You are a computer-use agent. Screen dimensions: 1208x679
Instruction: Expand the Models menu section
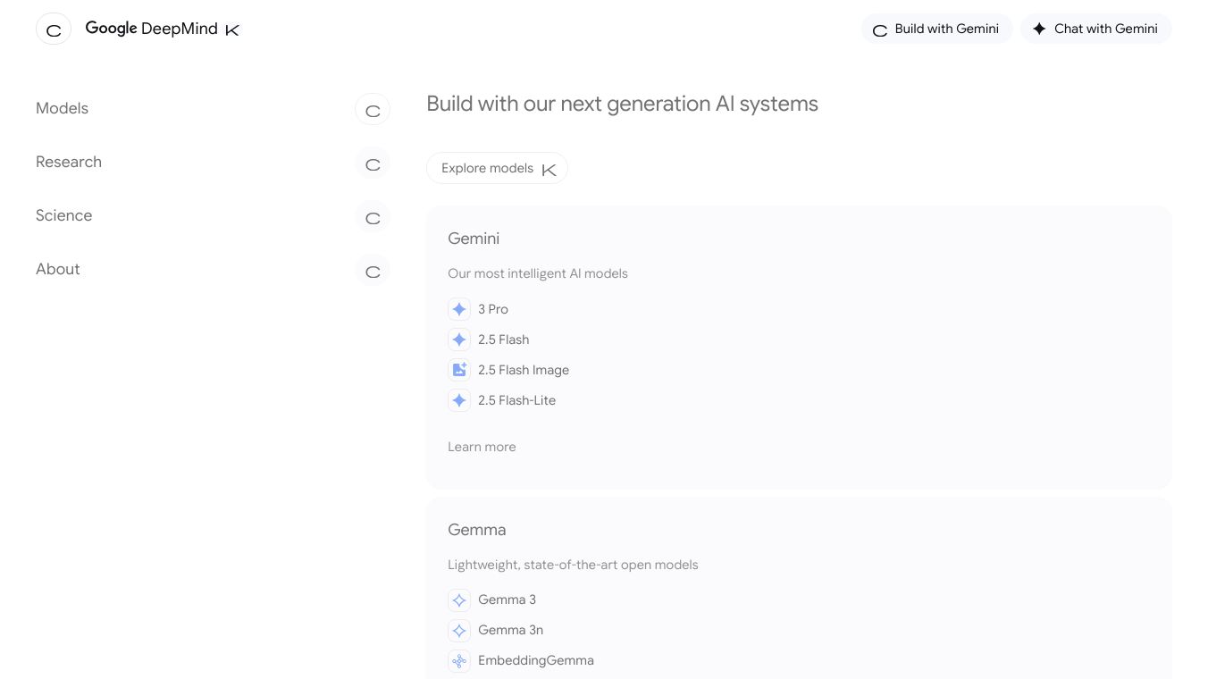pos(373,110)
